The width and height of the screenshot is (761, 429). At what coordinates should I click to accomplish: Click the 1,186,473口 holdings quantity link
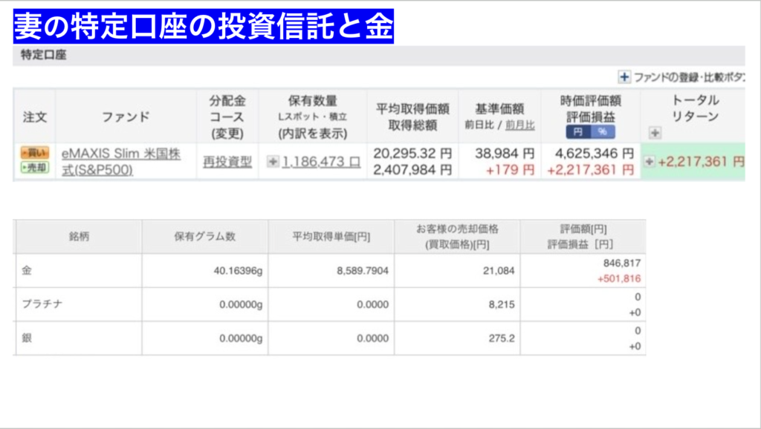tap(321, 162)
